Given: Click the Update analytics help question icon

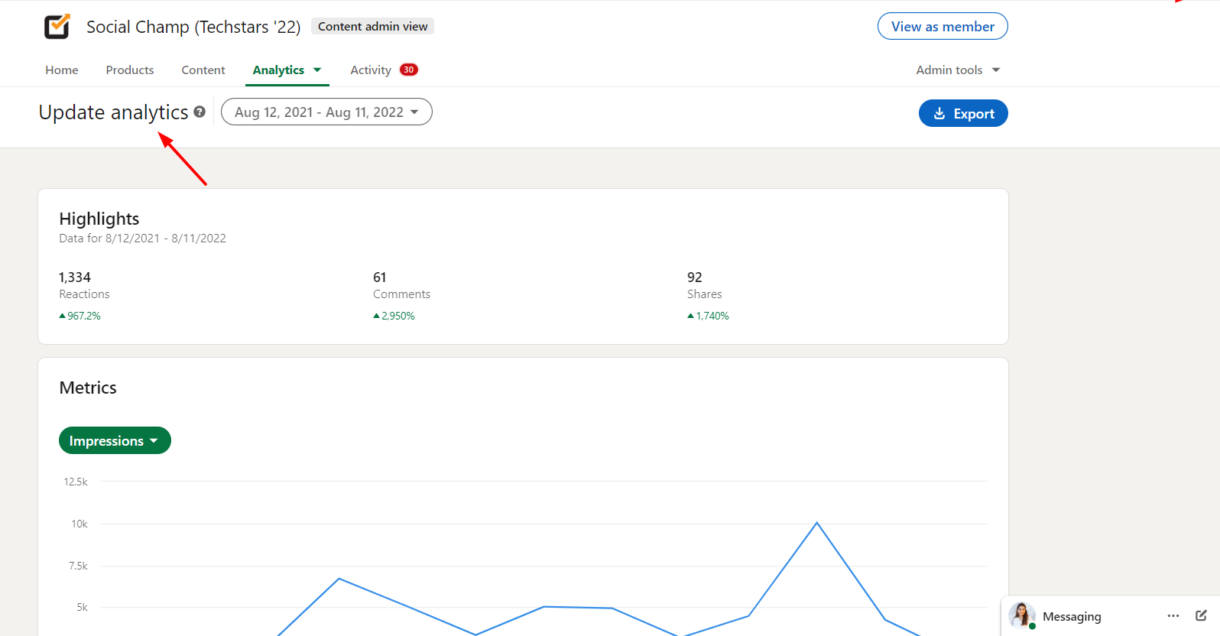Looking at the screenshot, I should tap(200, 112).
